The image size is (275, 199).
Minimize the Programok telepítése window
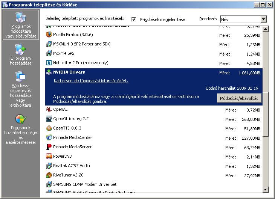(257, 5)
